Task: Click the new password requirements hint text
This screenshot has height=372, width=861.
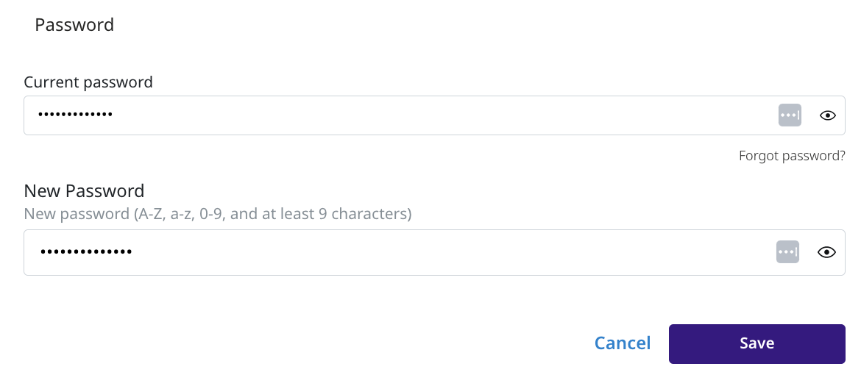Action: [x=217, y=213]
